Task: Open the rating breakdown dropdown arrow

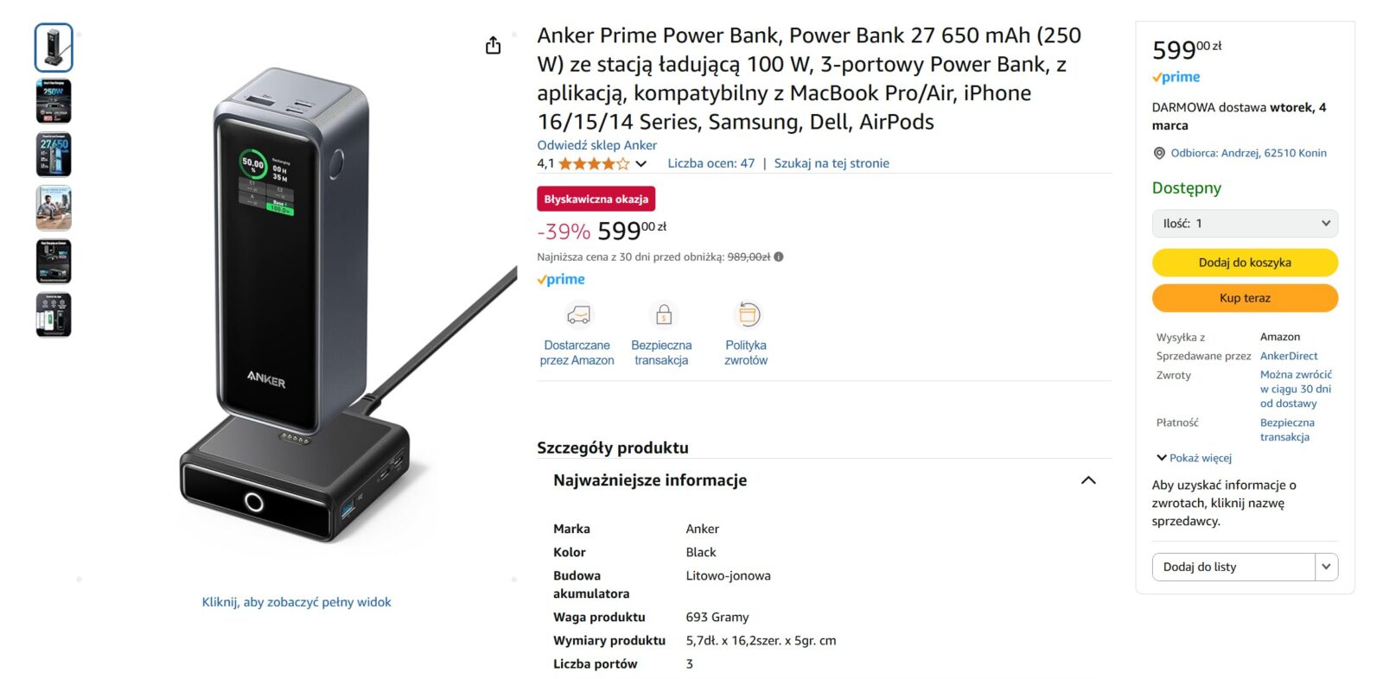Action: click(641, 163)
